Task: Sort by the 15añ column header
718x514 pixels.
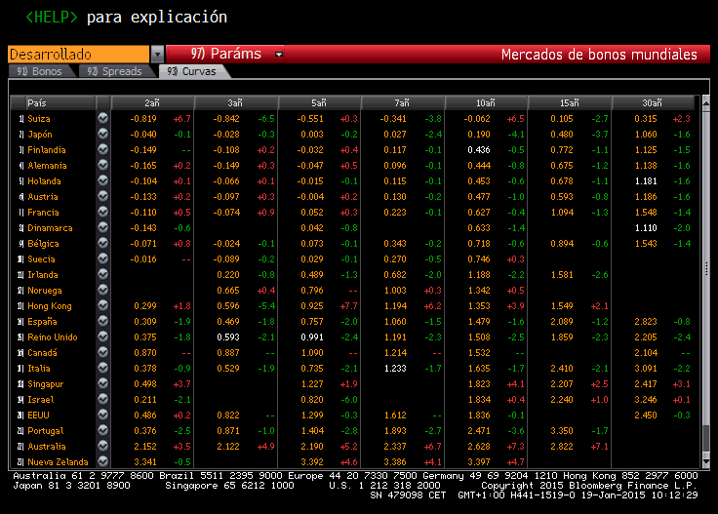Action: [569, 103]
